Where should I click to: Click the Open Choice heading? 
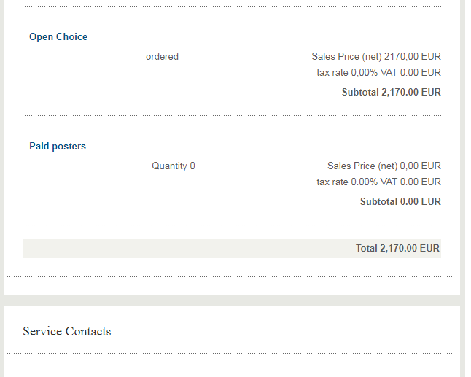click(x=58, y=37)
